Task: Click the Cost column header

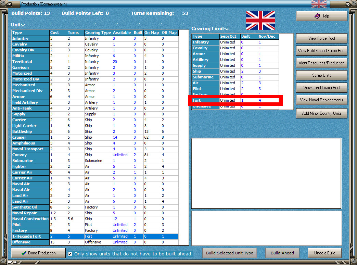Action: coord(58,33)
